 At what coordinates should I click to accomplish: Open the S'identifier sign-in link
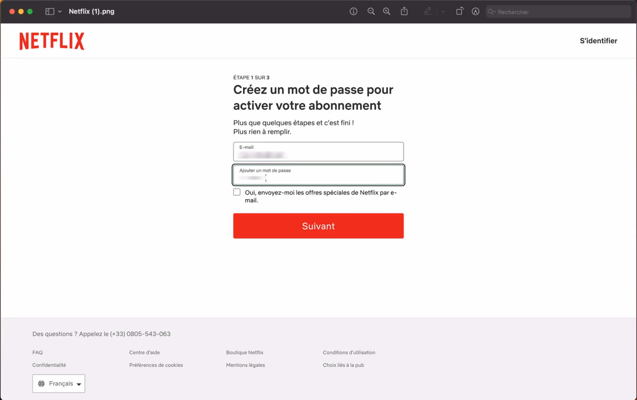598,41
